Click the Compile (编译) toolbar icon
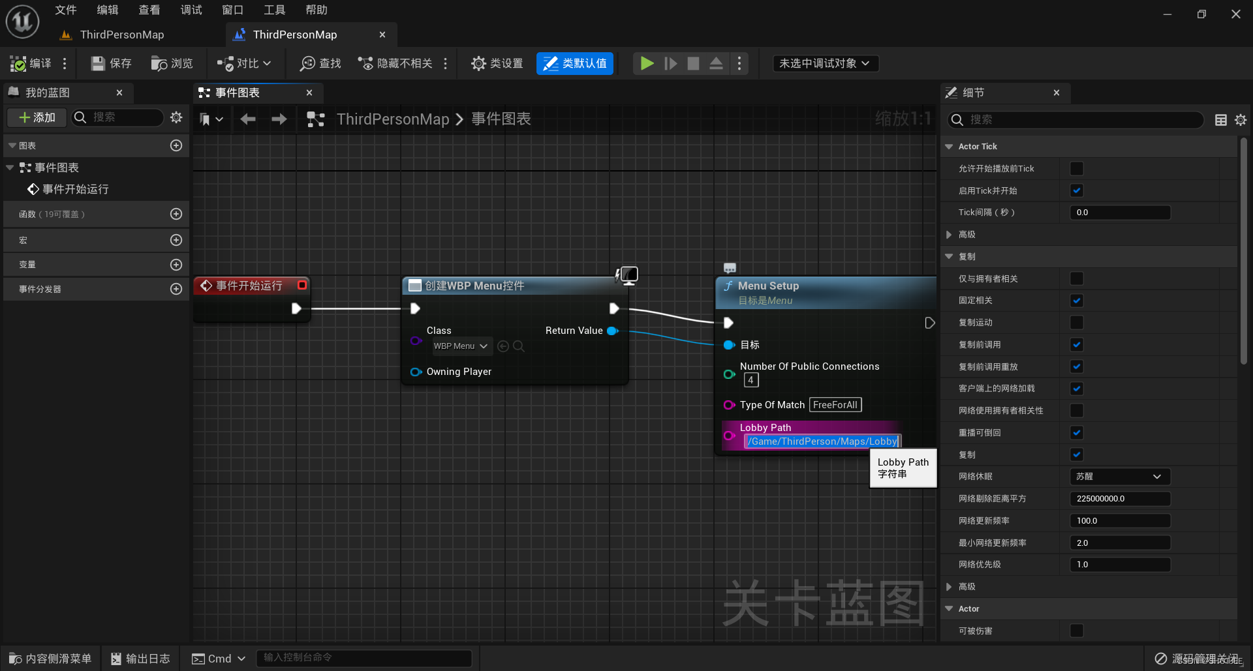Viewport: 1253px width, 671px height. point(18,63)
